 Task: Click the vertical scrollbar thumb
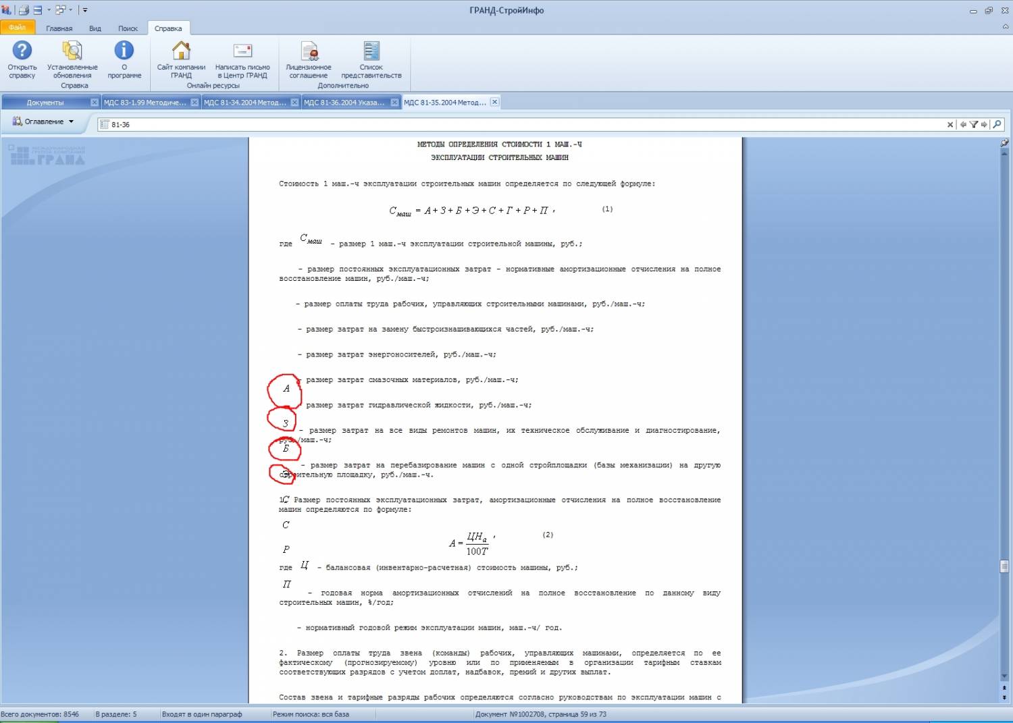(x=1004, y=566)
